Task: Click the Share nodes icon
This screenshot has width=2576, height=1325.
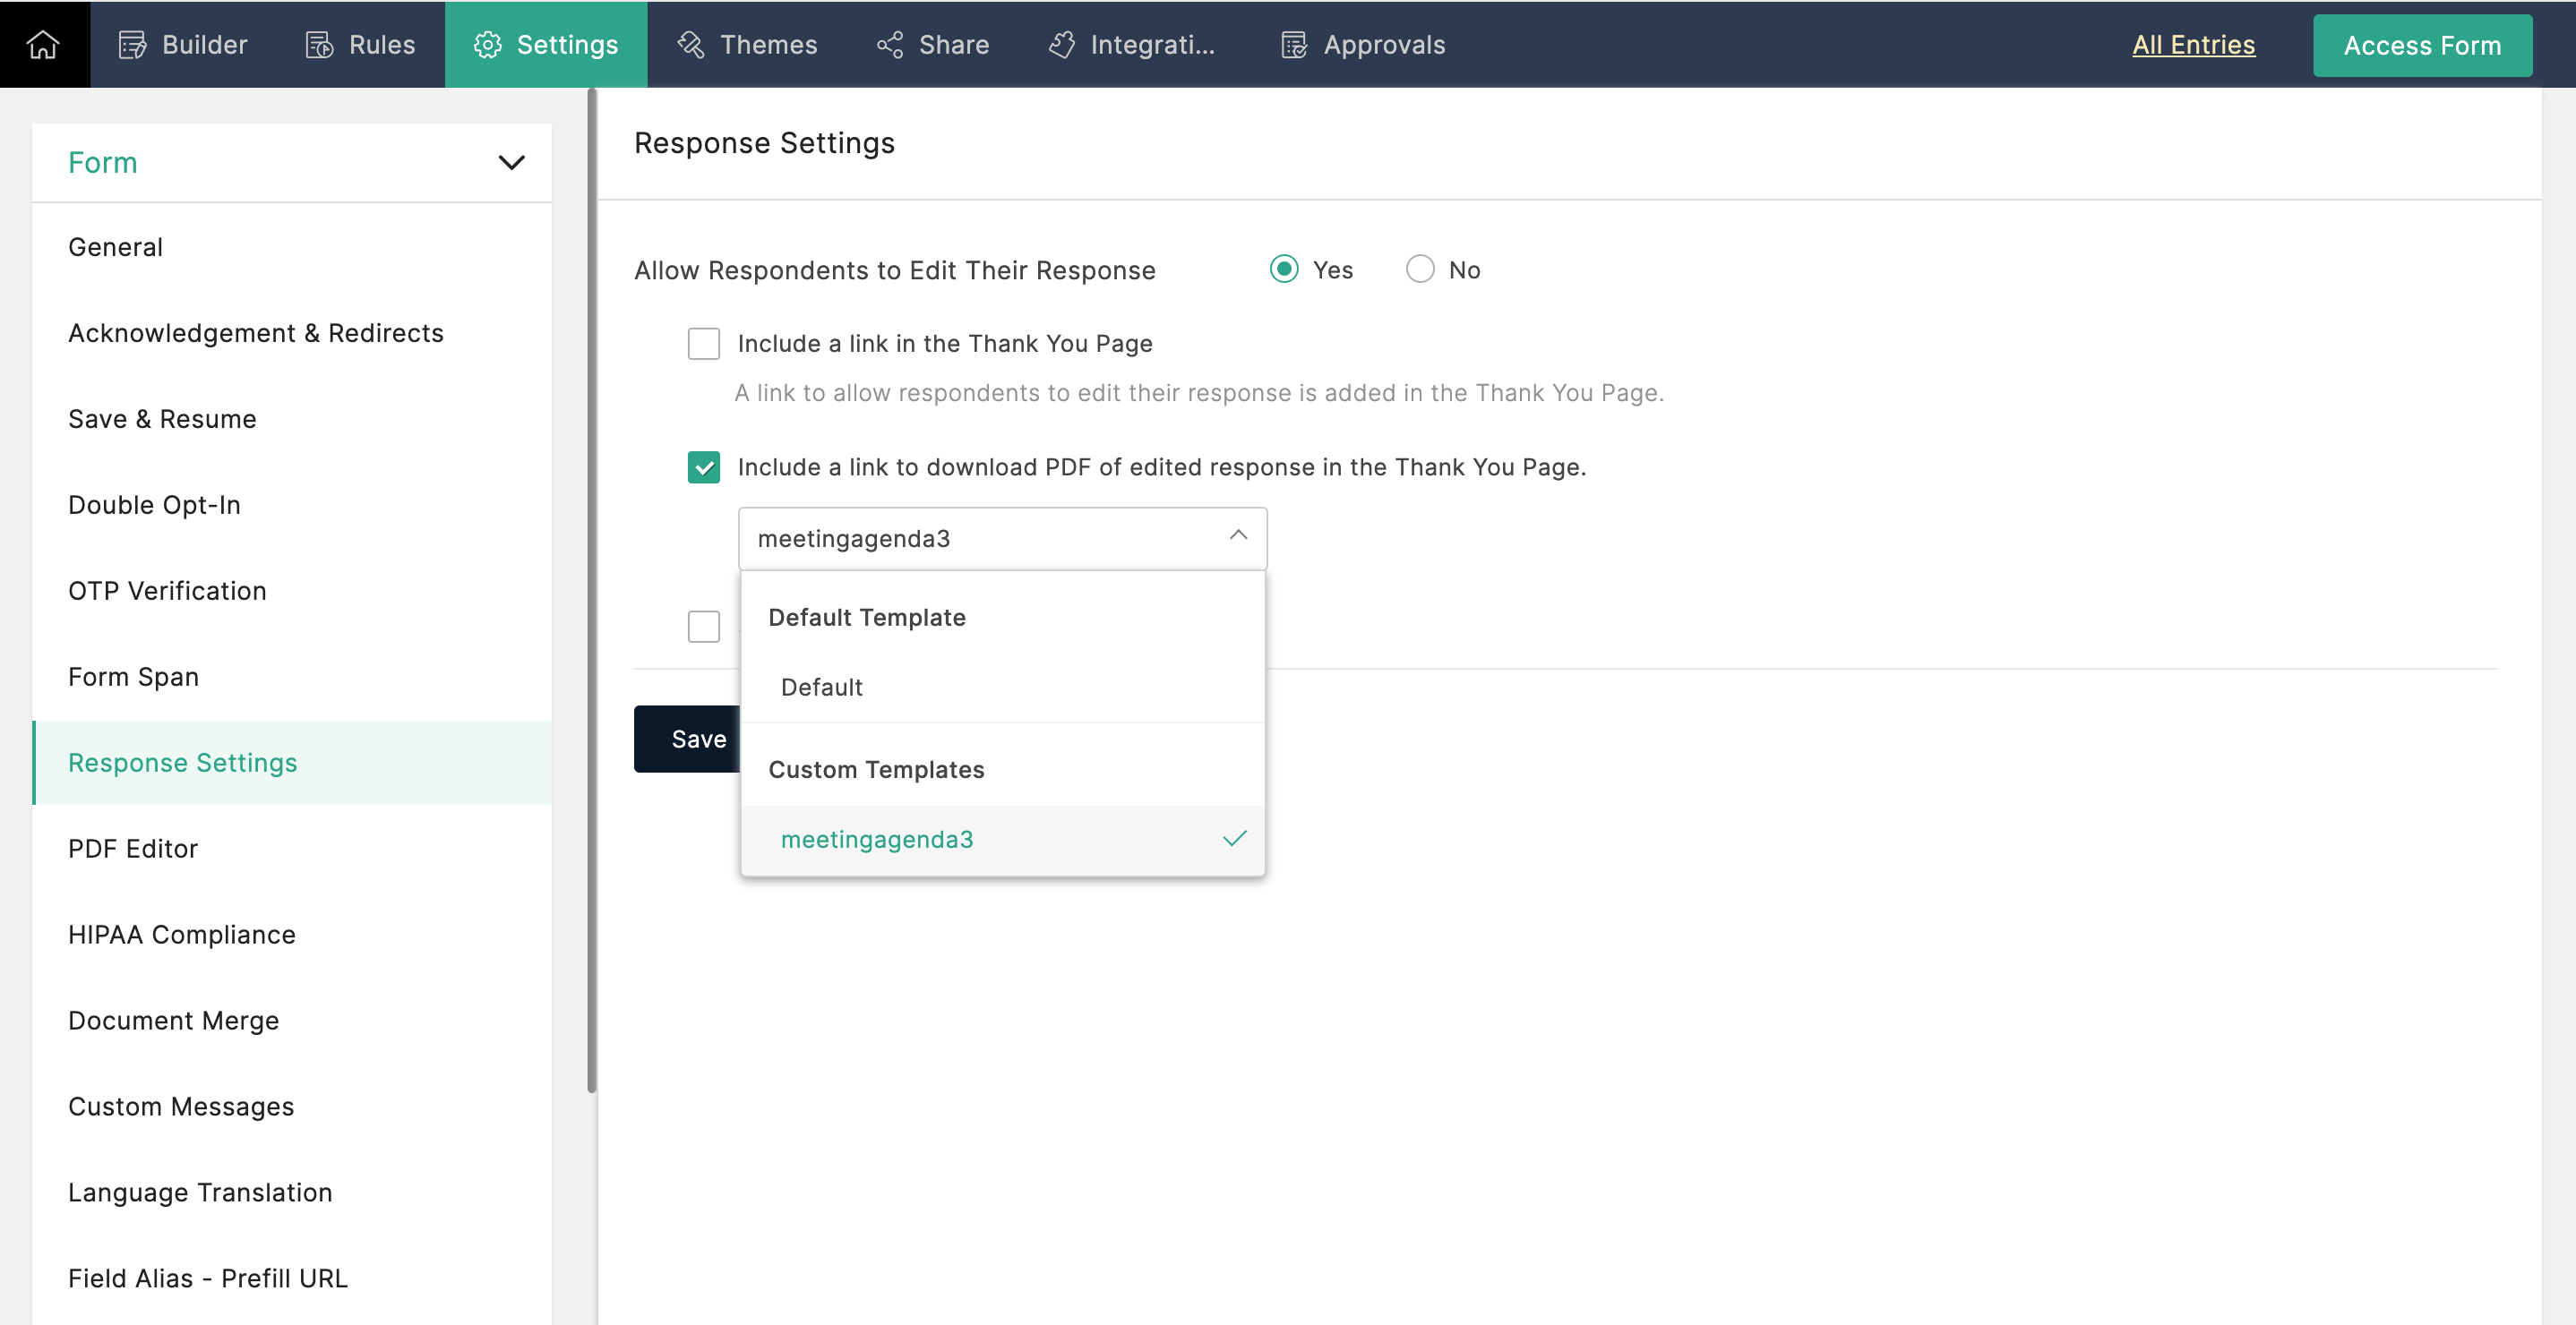Action: click(x=889, y=45)
